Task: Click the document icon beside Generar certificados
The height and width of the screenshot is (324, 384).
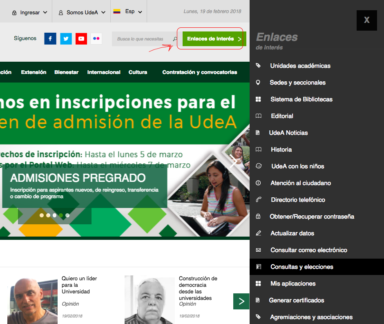Action: click(258, 300)
